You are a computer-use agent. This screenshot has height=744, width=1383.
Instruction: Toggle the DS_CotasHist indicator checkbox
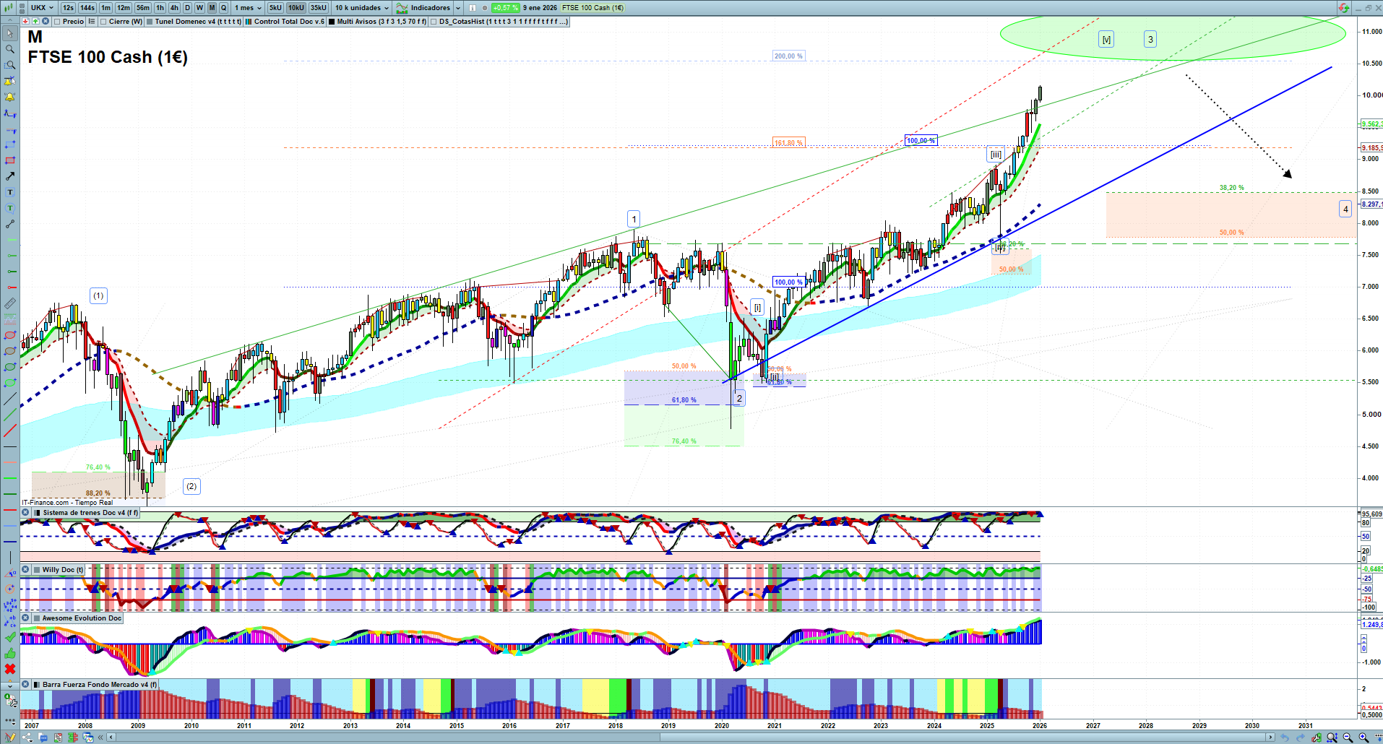click(434, 22)
